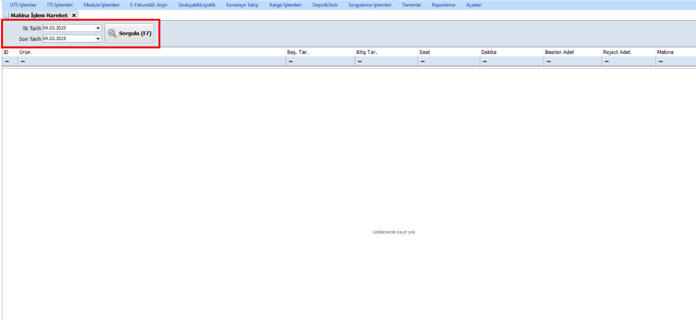Image resolution: width=696 pixels, height=320 pixels.
Task: Select the E-Fatura&E-Arşiv menu
Action: pos(145,5)
